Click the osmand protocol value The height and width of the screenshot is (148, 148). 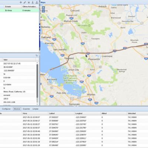[7, 95]
